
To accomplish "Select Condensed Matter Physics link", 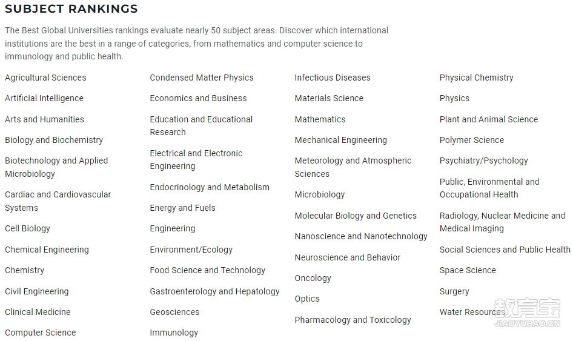I will pos(202,78).
